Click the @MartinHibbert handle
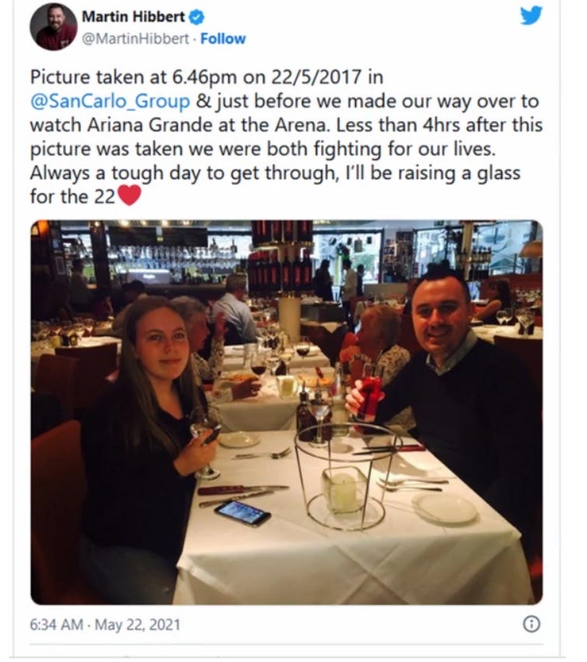 pyautogui.click(x=135, y=39)
